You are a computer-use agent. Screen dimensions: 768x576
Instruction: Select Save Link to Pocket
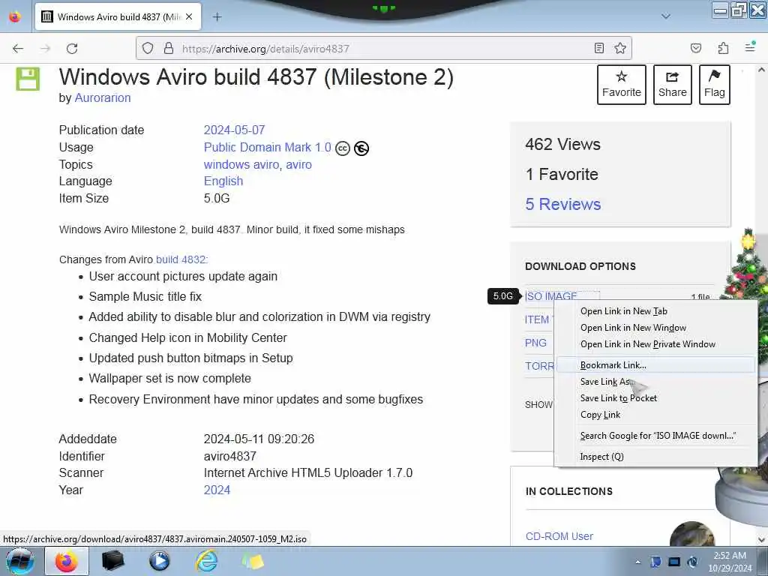click(655, 398)
